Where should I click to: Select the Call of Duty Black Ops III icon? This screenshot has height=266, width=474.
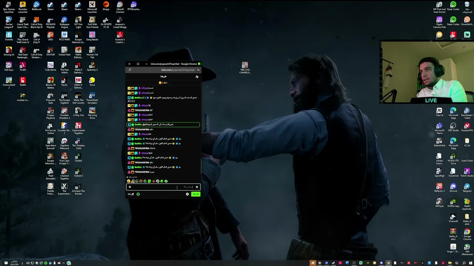(x=36, y=23)
